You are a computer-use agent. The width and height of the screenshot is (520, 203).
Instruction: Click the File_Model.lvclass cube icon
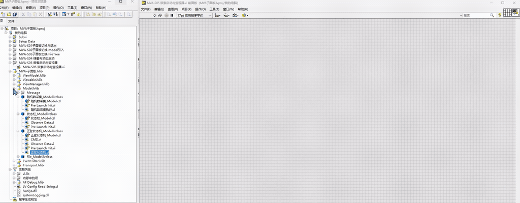(x=23, y=157)
